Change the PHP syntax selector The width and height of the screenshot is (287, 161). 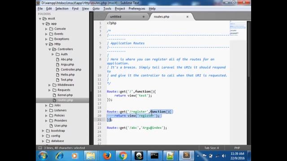point(237,148)
